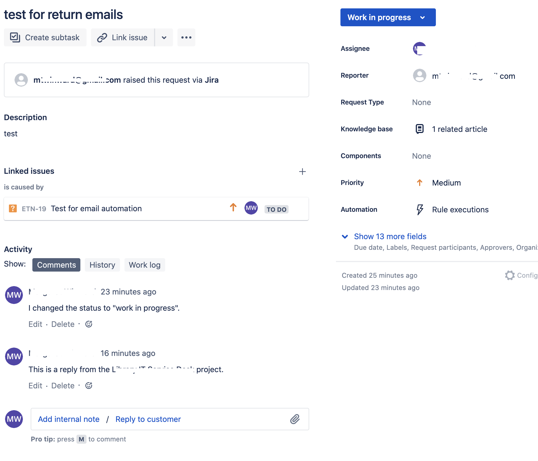Click the more actions ellipsis icon

click(186, 37)
